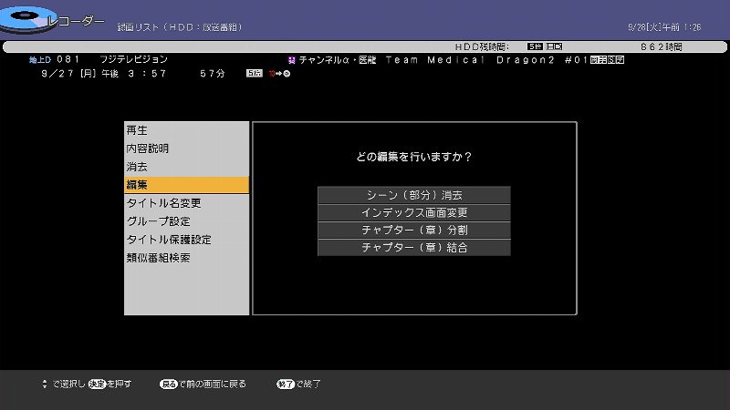Click the 9/27 [月] 午後 3:57 recording date
730x410 pixels.
click(103, 74)
